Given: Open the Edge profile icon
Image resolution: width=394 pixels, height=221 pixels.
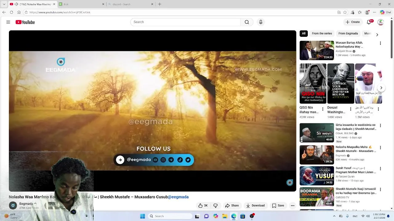Looking at the screenshot, I should (x=367, y=12).
